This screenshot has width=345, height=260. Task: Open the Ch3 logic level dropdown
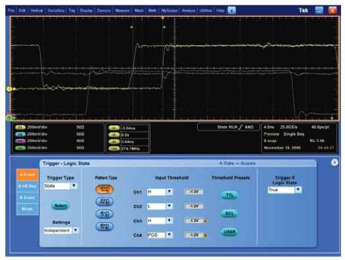169,221
